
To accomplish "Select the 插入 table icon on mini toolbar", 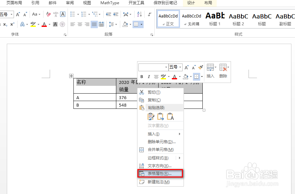I will 211,67.
